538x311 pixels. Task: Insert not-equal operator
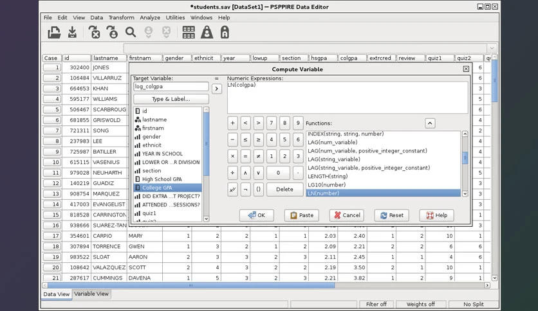pos(258,156)
